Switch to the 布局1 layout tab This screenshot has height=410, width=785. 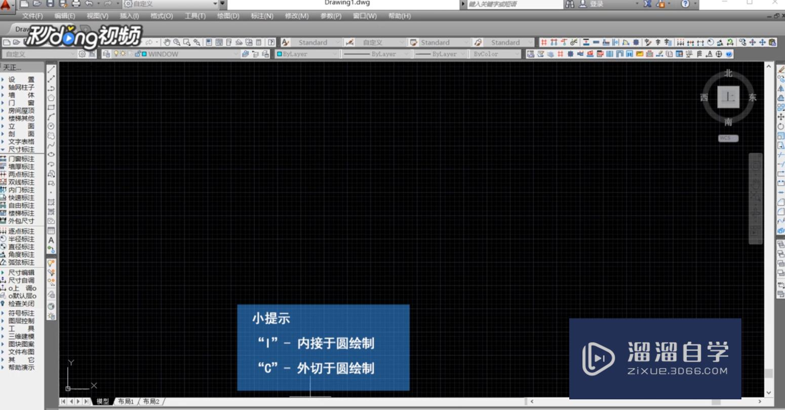126,401
